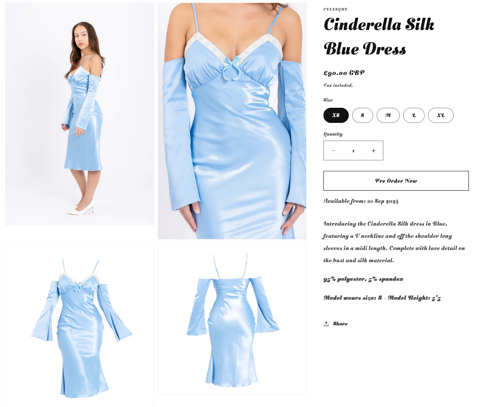Click the Model wears size text
This screenshot has width=498, height=407.
tap(382, 298)
